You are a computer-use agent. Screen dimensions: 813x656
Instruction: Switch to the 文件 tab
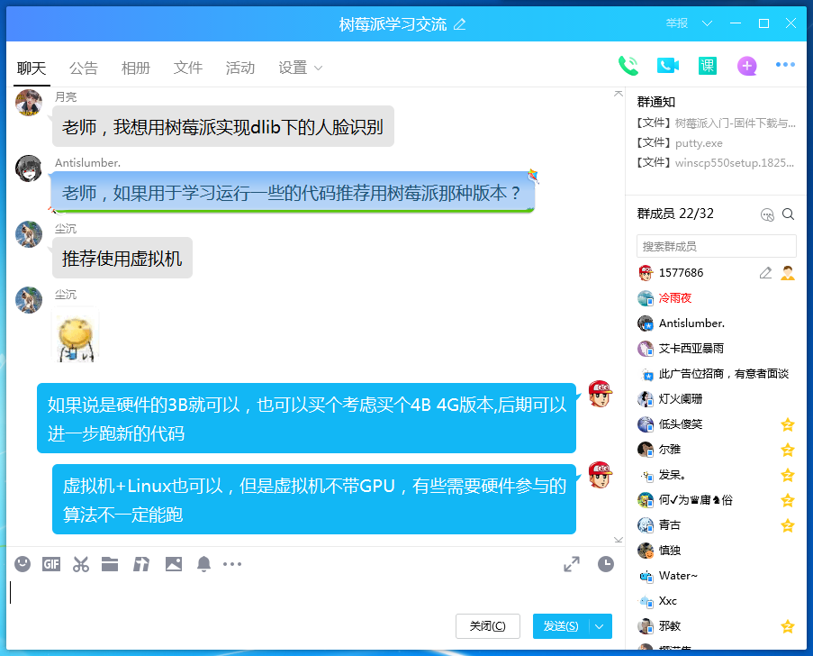coord(188,68)
